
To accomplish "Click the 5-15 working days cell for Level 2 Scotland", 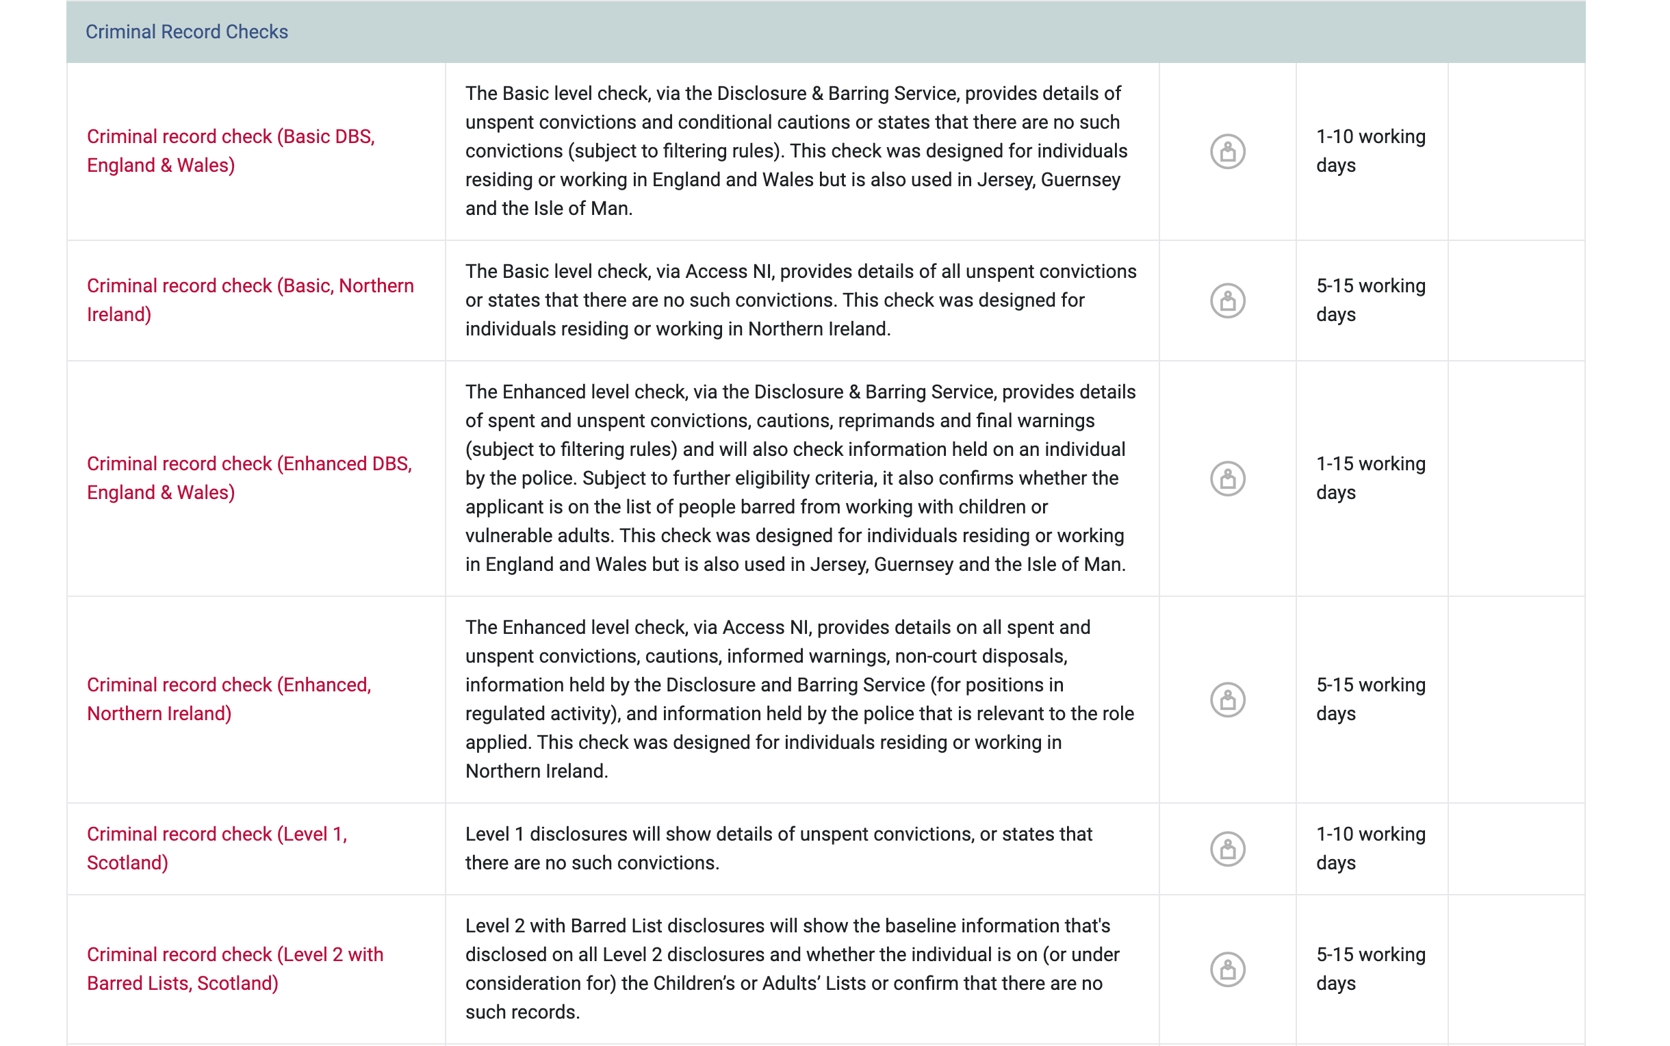I will [x=1371, y=969].
